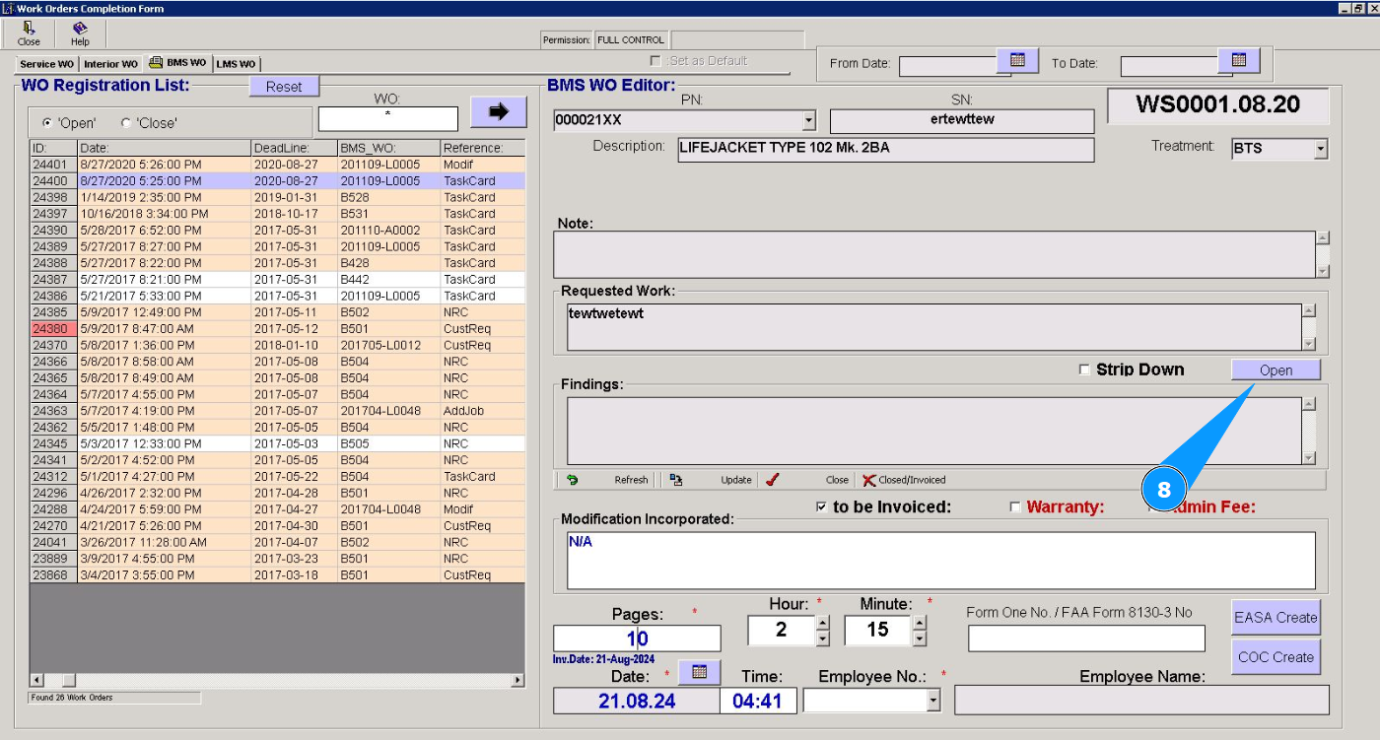Screen dimensions: 1380x740
Task: Click the Close door icon in top toolbar
Action: click(29, 29)
